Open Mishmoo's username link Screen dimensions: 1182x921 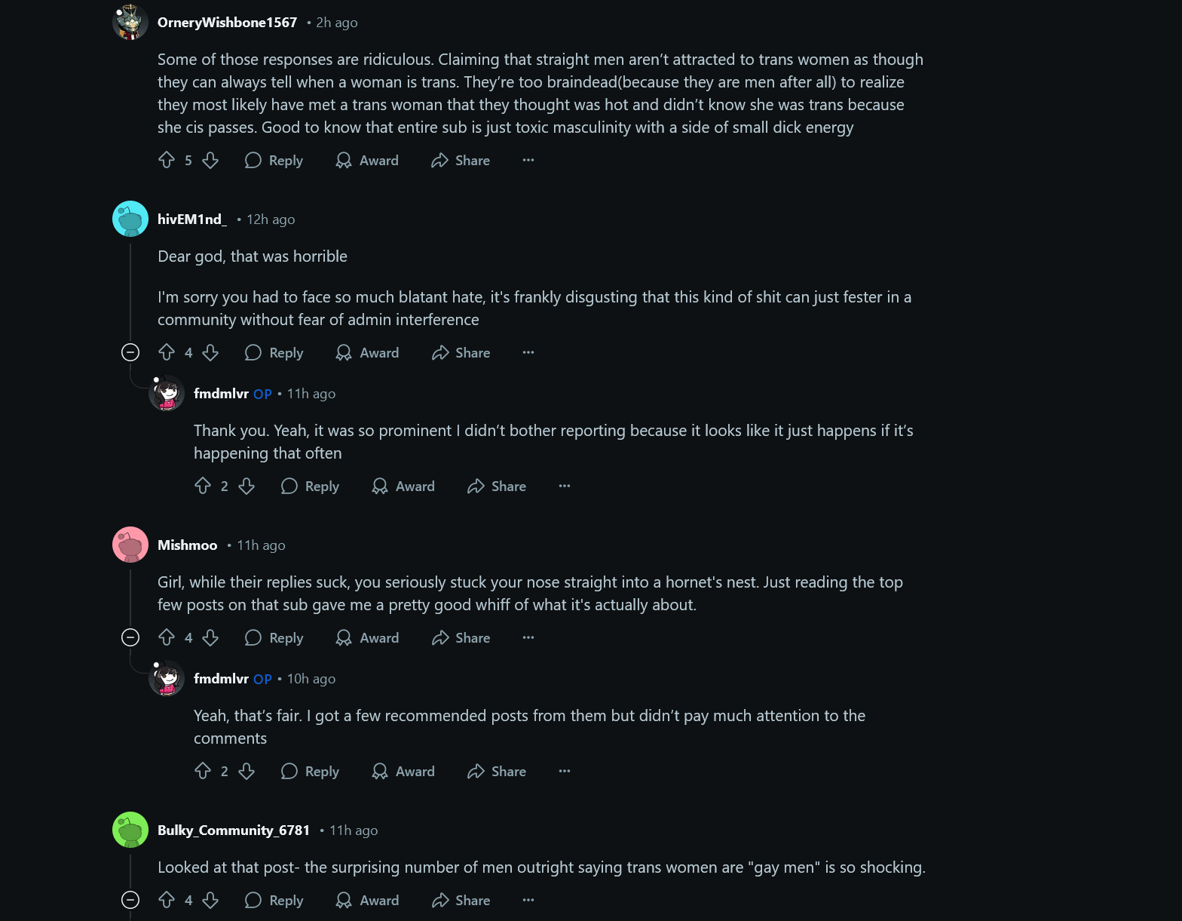pyautogui.click(x=187, y=545)
